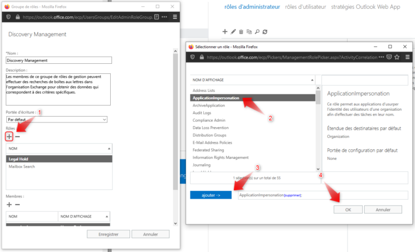
Task: Confirm role selection with OK button
Action: [348, 210]
